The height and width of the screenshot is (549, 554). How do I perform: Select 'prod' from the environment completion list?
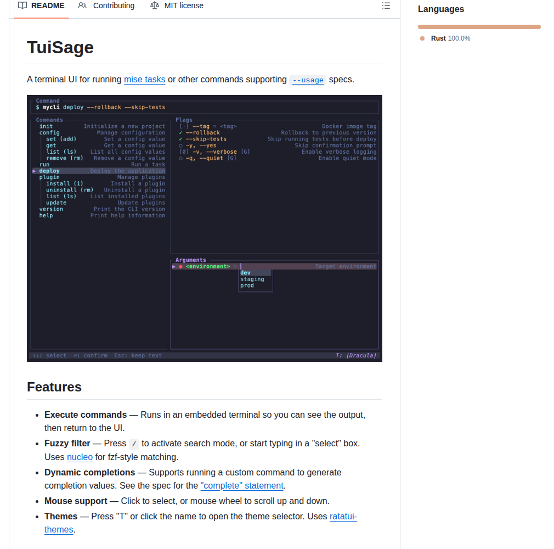point(248,285)
